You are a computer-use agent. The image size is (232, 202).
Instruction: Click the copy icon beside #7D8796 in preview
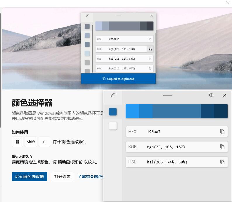click(x=150, y=39)
